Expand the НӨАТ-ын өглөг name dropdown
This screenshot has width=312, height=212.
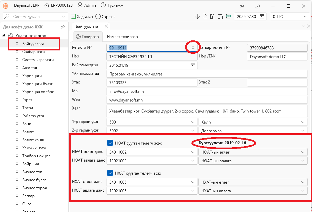point(303,152)
